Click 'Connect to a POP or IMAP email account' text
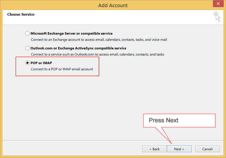226x158 pixels. click(62, 69)
